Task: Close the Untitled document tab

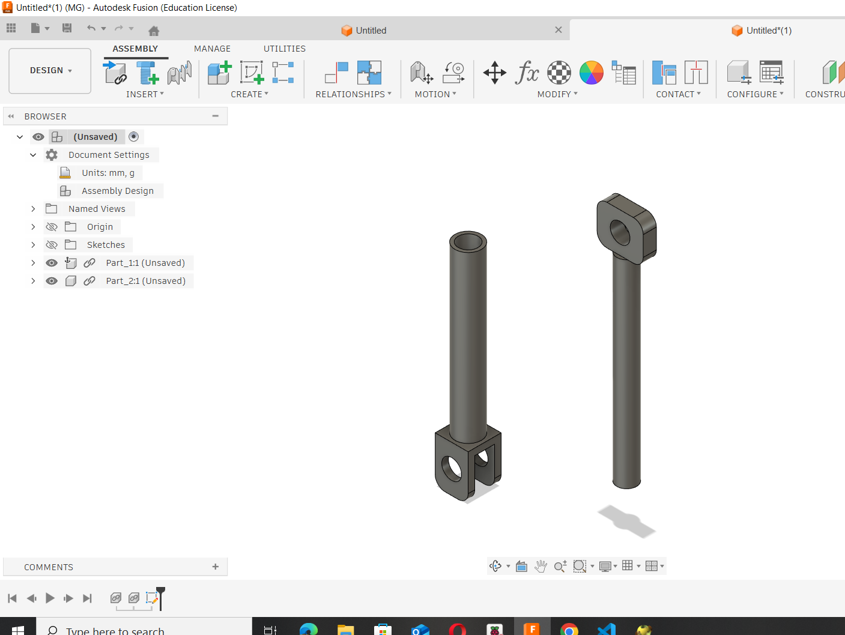Action: point(559,30)
